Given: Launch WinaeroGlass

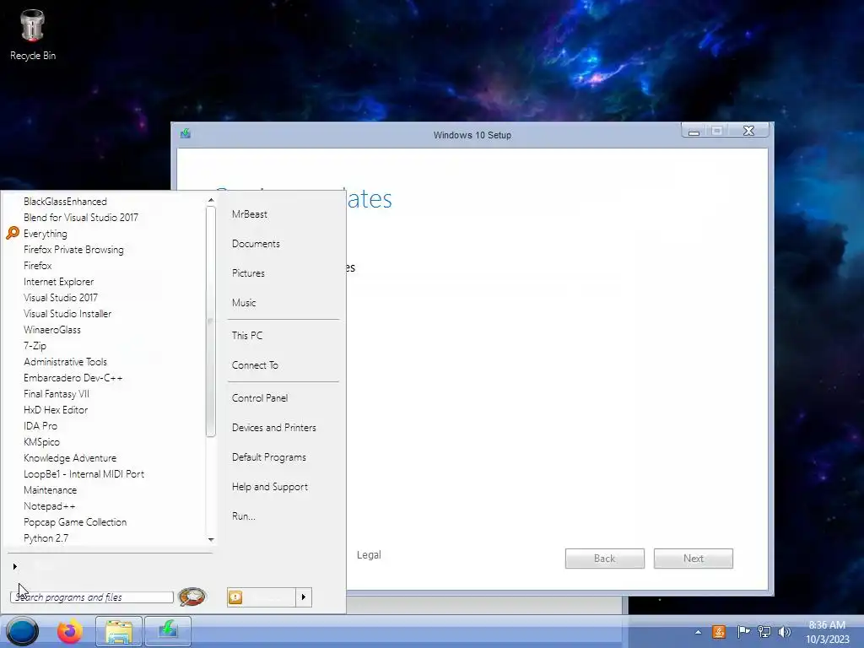Looking at the screenshot, I should [51, 330].
